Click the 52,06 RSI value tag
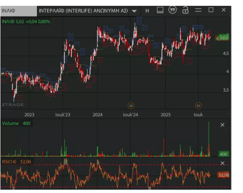This screenshot has width=243, height=193. pos(223,175)
